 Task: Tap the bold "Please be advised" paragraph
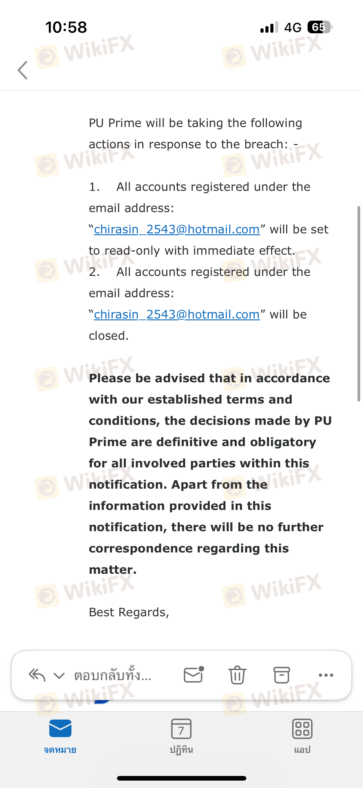pos(210,474)
